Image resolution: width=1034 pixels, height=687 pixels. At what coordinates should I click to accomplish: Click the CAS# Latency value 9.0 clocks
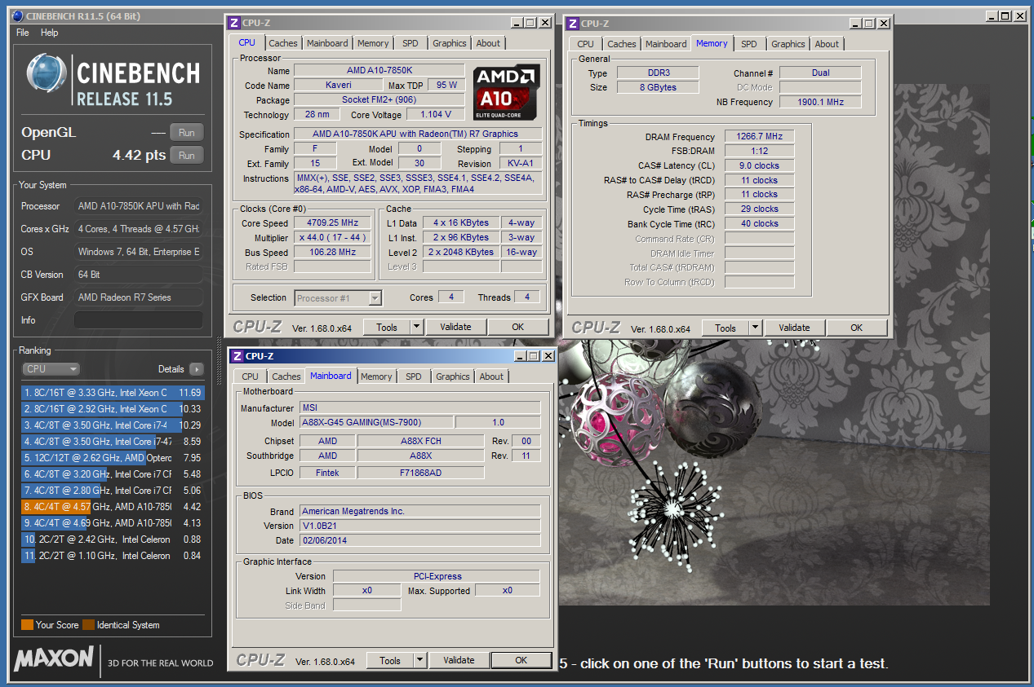pos(759,165)
